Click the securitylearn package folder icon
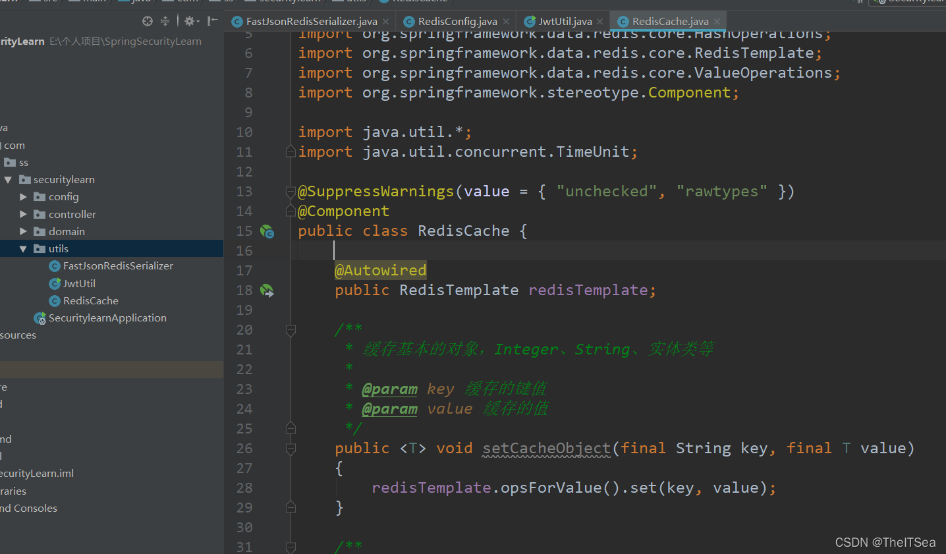Image resolution: width=946 pixels, height=554 pixels. point(25,179)
